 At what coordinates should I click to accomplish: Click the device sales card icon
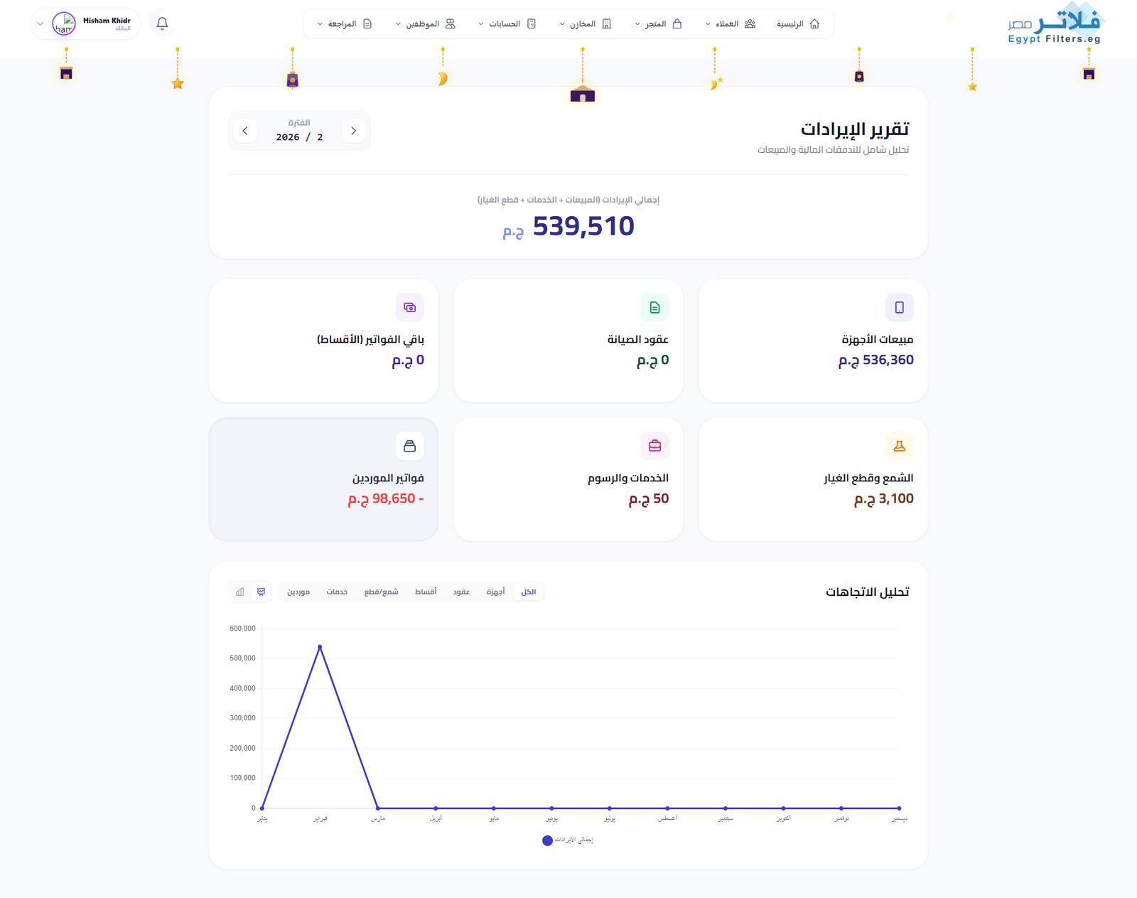click(x=899, y=308)
